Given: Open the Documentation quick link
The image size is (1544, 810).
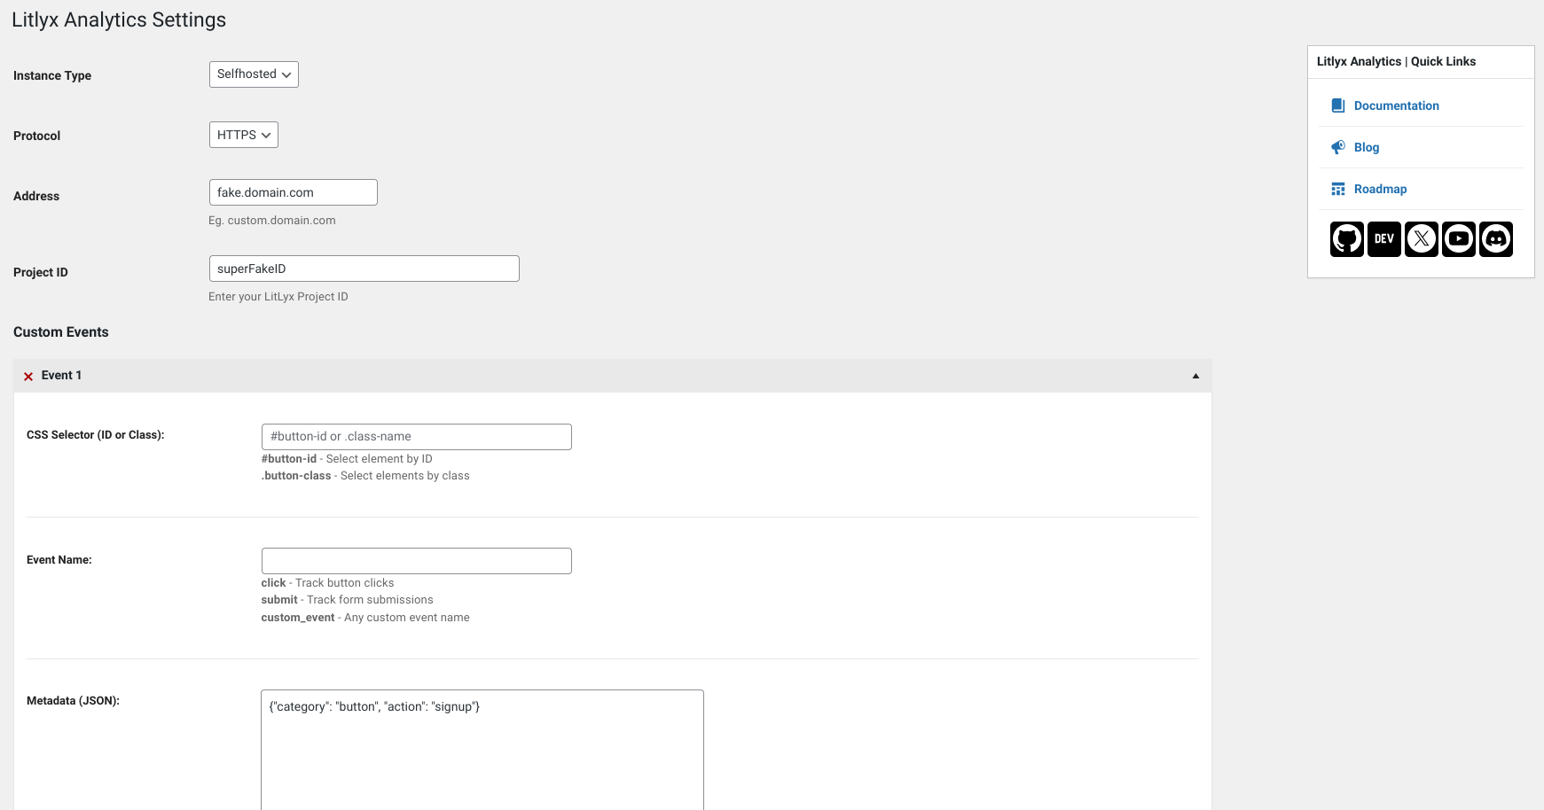Looking at the screenshot, I should 1396,105.
